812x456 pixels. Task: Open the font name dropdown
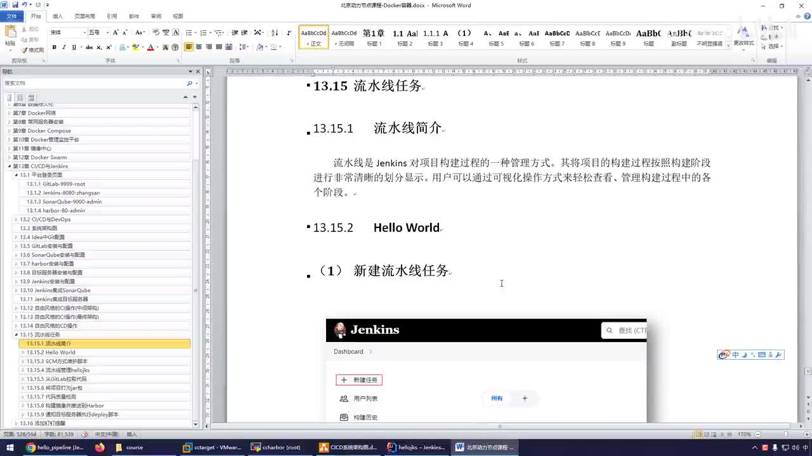pyautogui.click(x=84, y=32)
